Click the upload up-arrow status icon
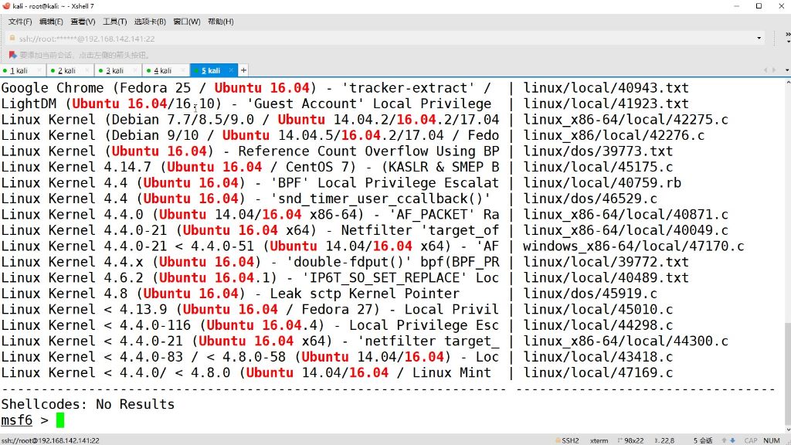The image size is (791, 445). [x=724, y=440]
